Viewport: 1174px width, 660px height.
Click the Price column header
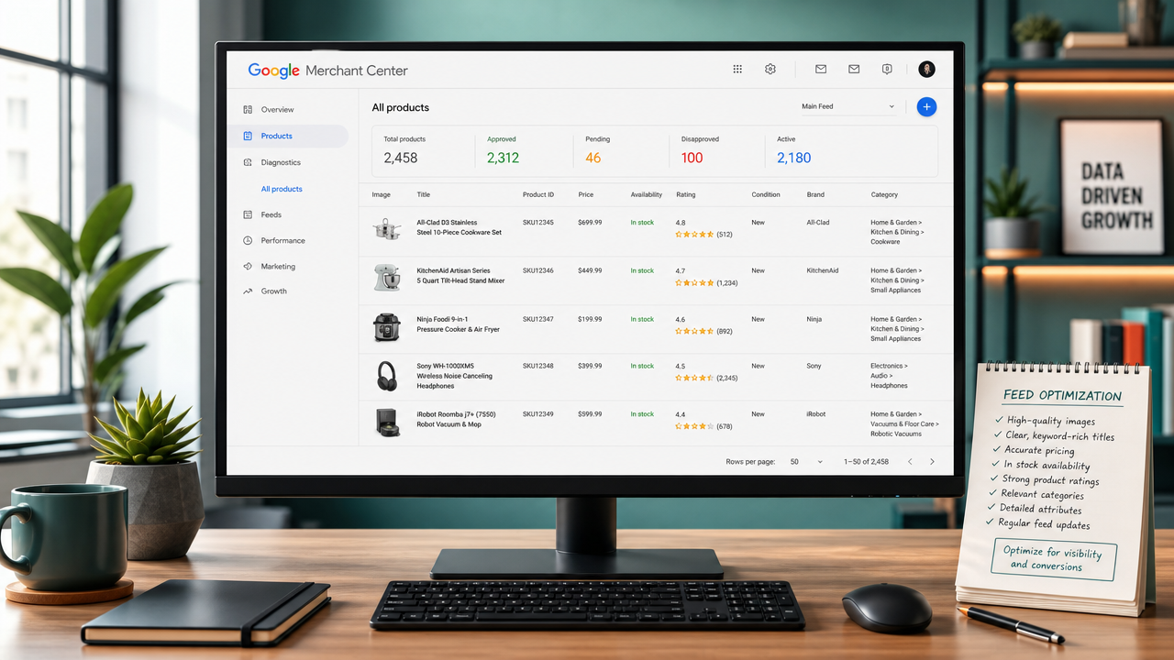pos(586,194)
